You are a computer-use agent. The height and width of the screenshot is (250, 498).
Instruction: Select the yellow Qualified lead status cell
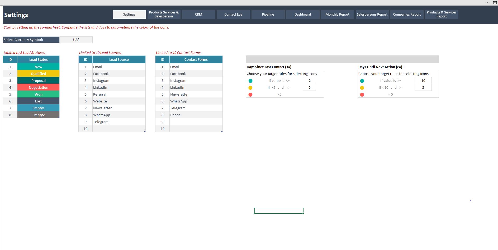pos(39,74)
